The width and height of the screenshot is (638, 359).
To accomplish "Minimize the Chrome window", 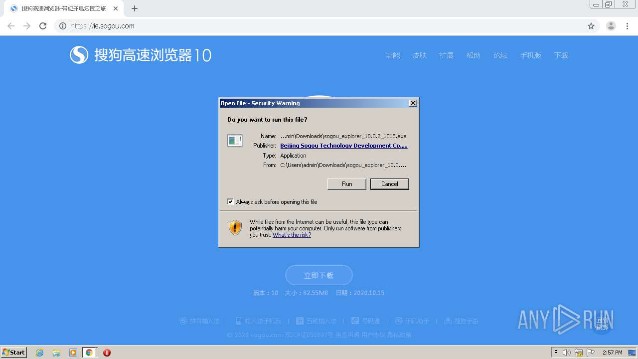I will coord(596,4).
